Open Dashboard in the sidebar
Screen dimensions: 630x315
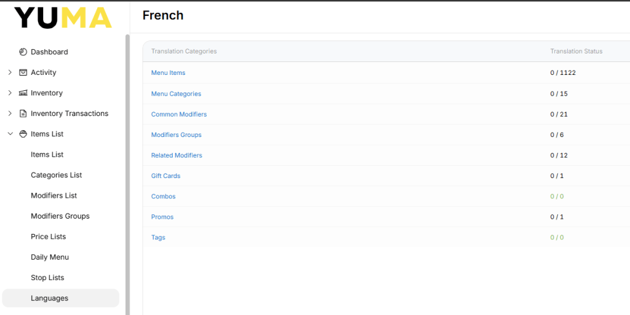pyautogui.click(x=49, y=52)
